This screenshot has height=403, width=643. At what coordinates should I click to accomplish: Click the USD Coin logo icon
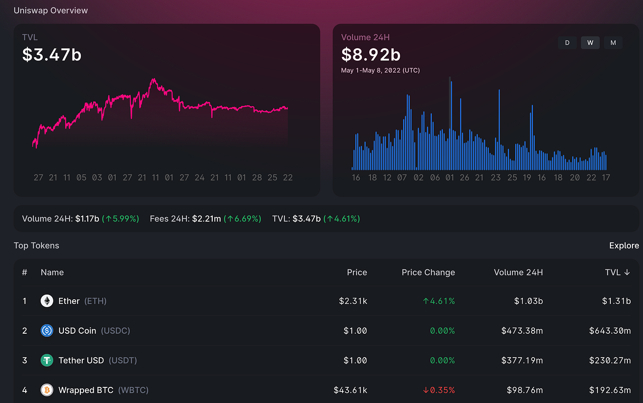[47, 330]
